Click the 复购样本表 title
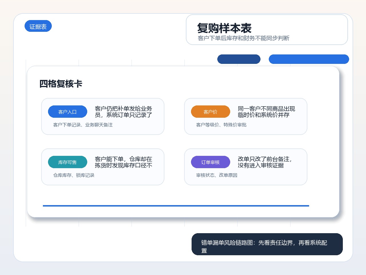 click(224, 28)
